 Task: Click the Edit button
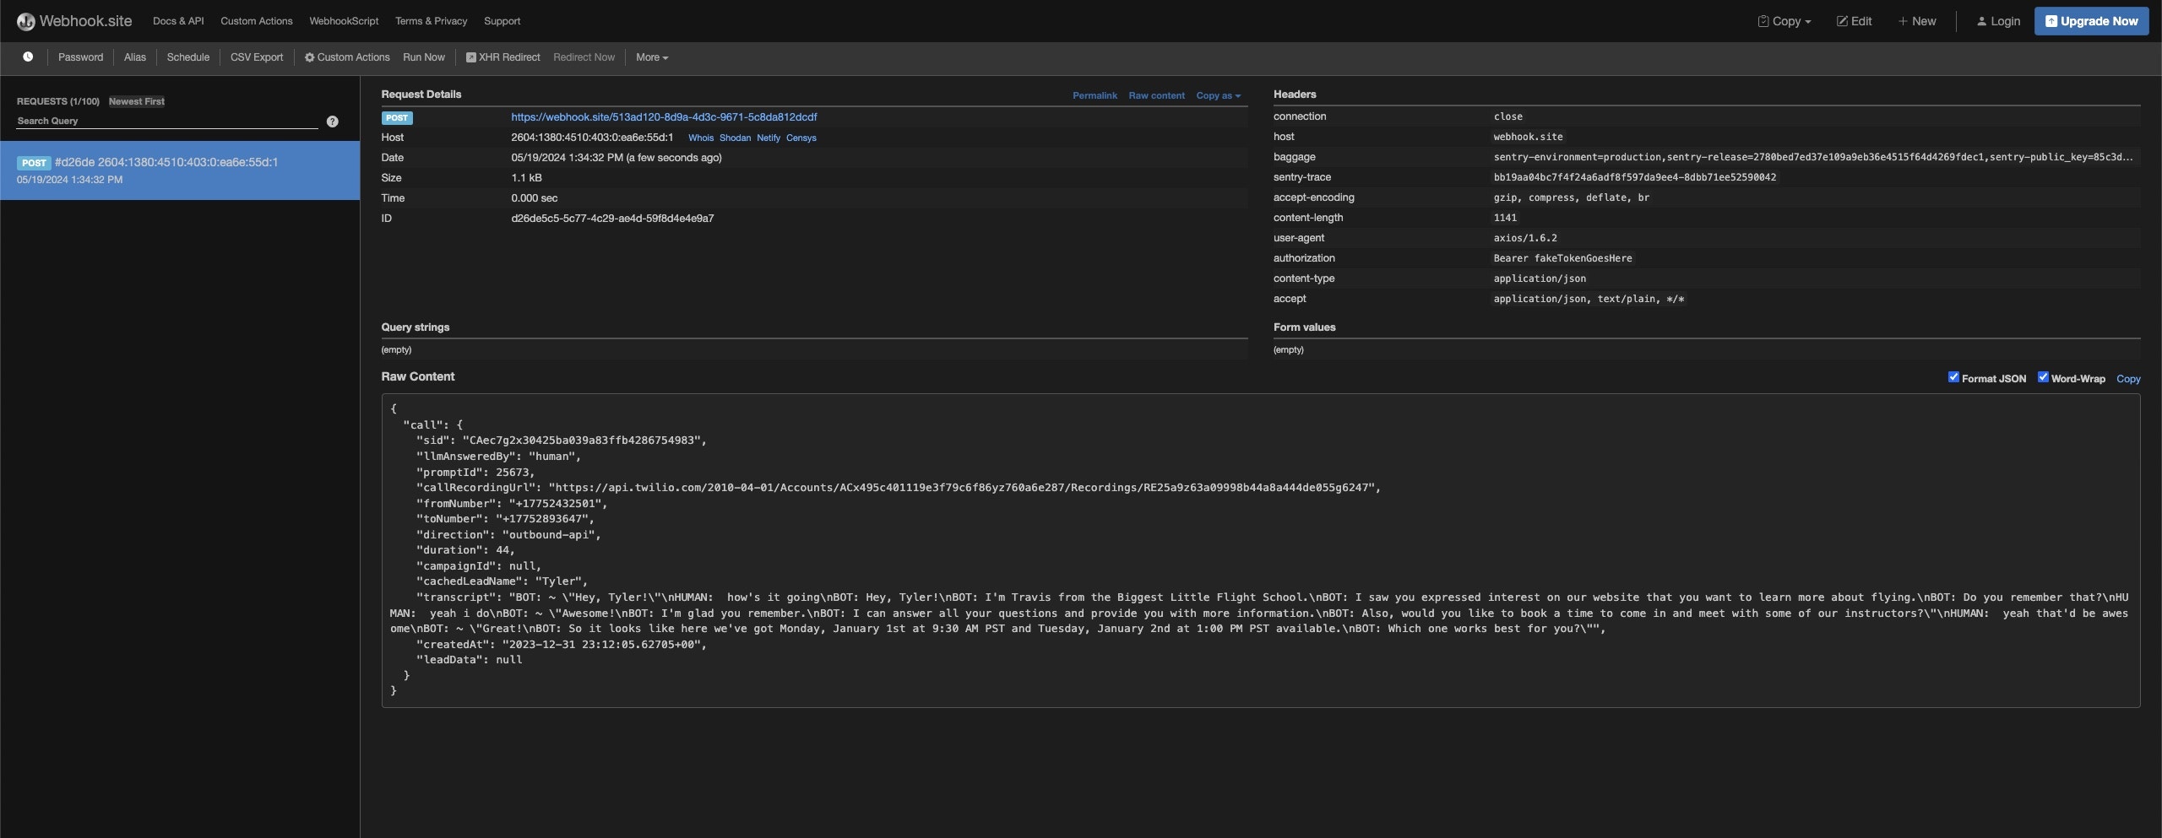point(1855,21)
